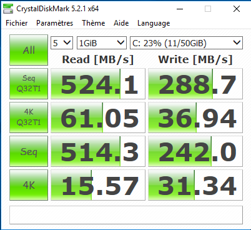Click the empty comment field at bottom
Screen dimensions: 251x230
126,215
